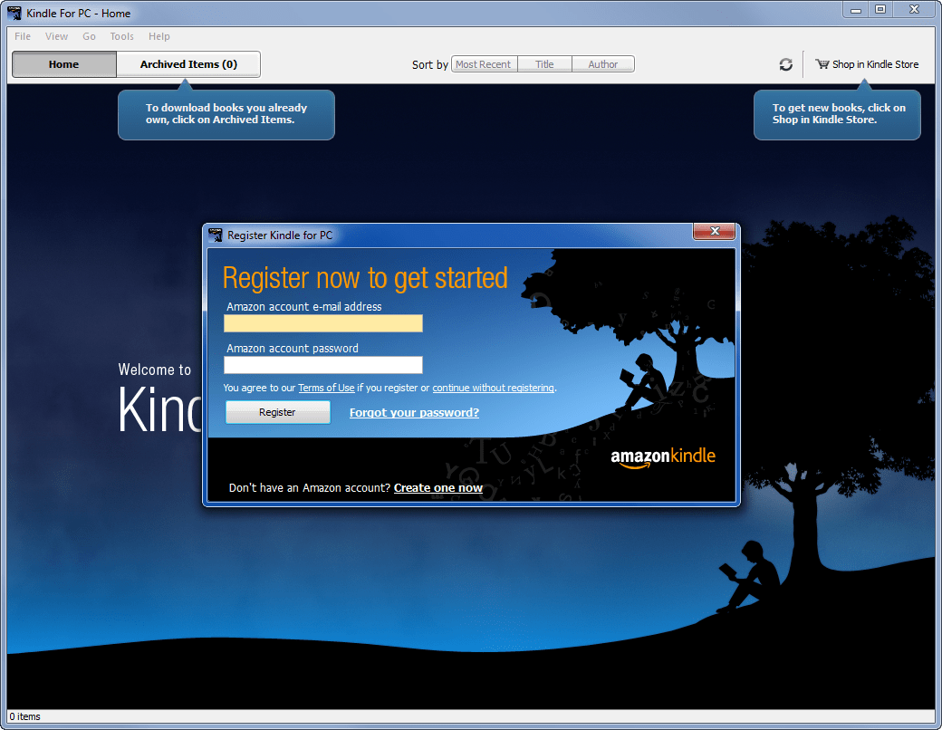Open the File menu
The height and width of the screenshot is (730, 942).
(x=21, y=36)
